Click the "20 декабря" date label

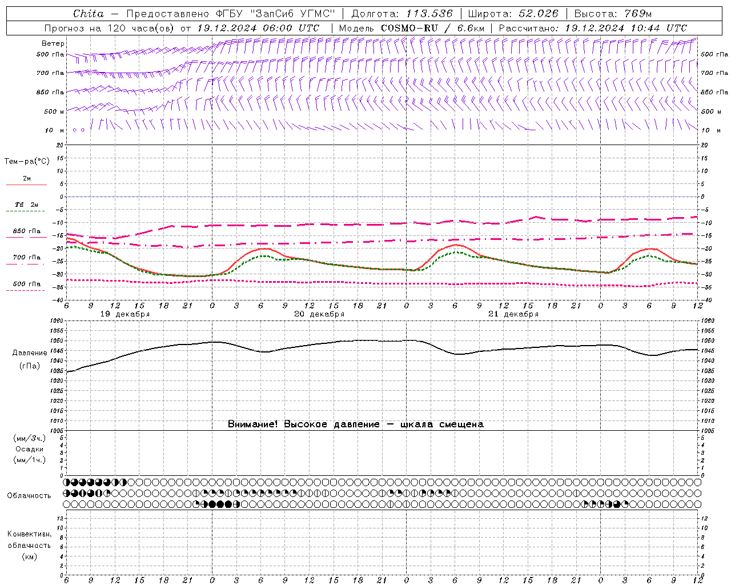[319, 314]
